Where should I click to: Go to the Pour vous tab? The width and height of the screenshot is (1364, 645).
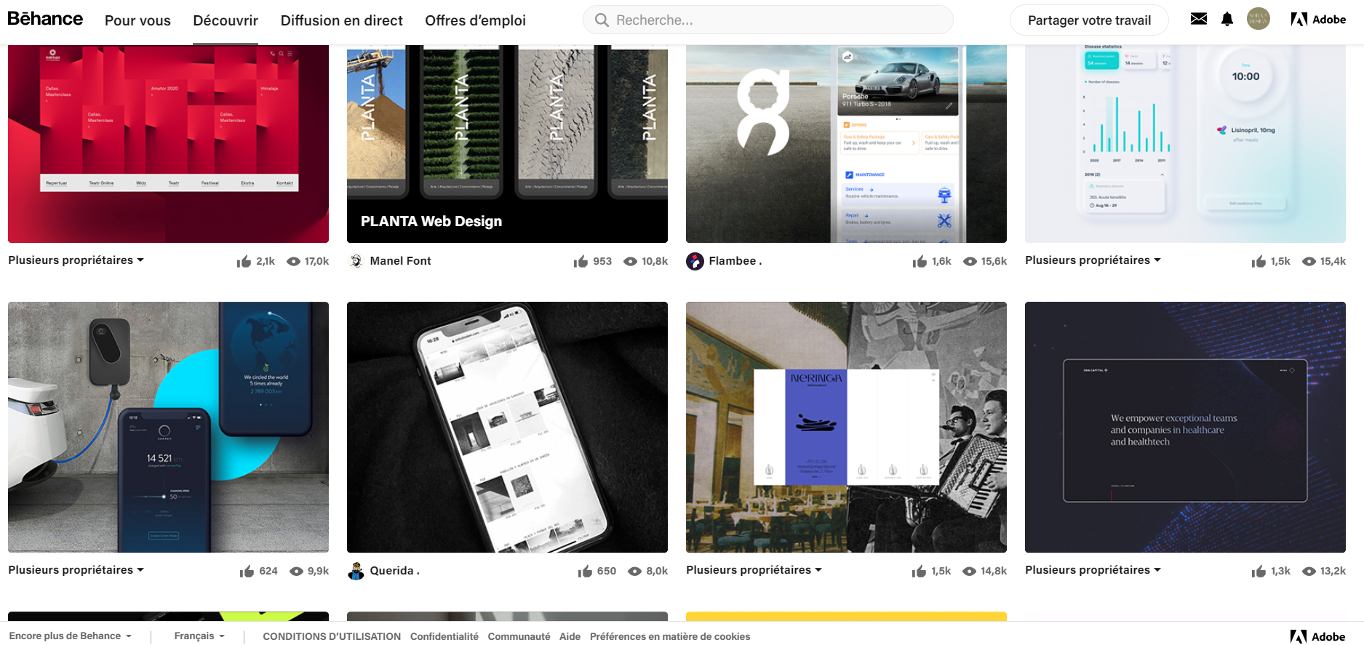(137, 20)
